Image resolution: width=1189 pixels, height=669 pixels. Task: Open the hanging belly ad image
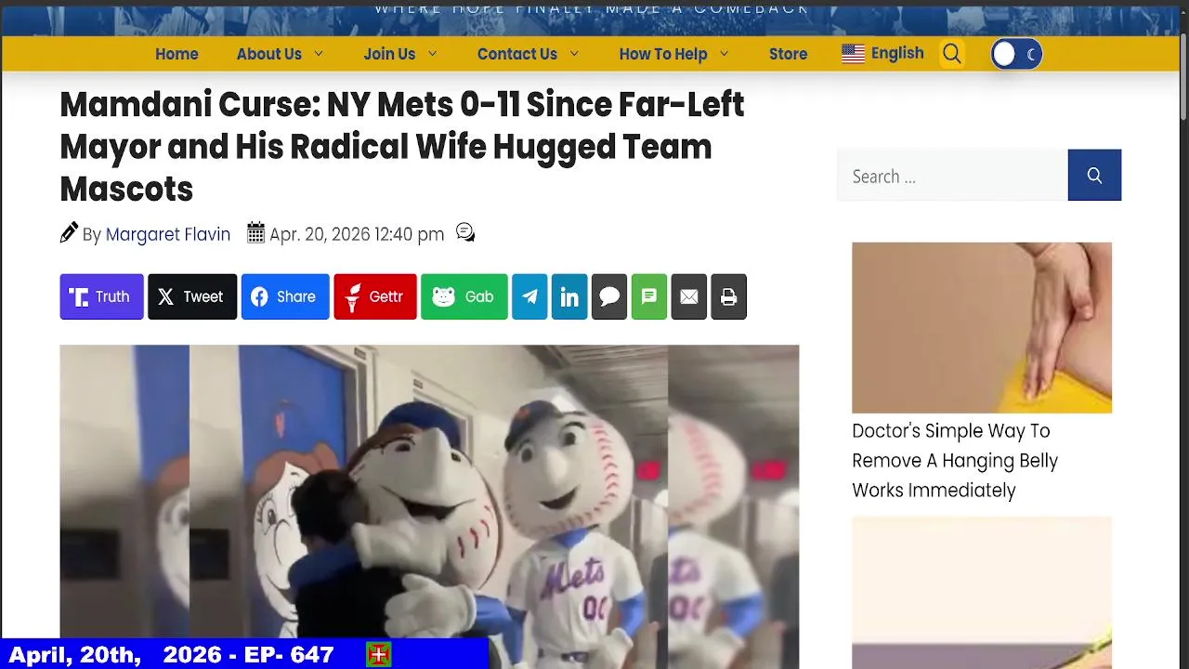pos(982,327)
